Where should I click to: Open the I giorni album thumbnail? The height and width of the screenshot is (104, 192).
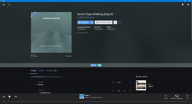(x=141, y=85)
